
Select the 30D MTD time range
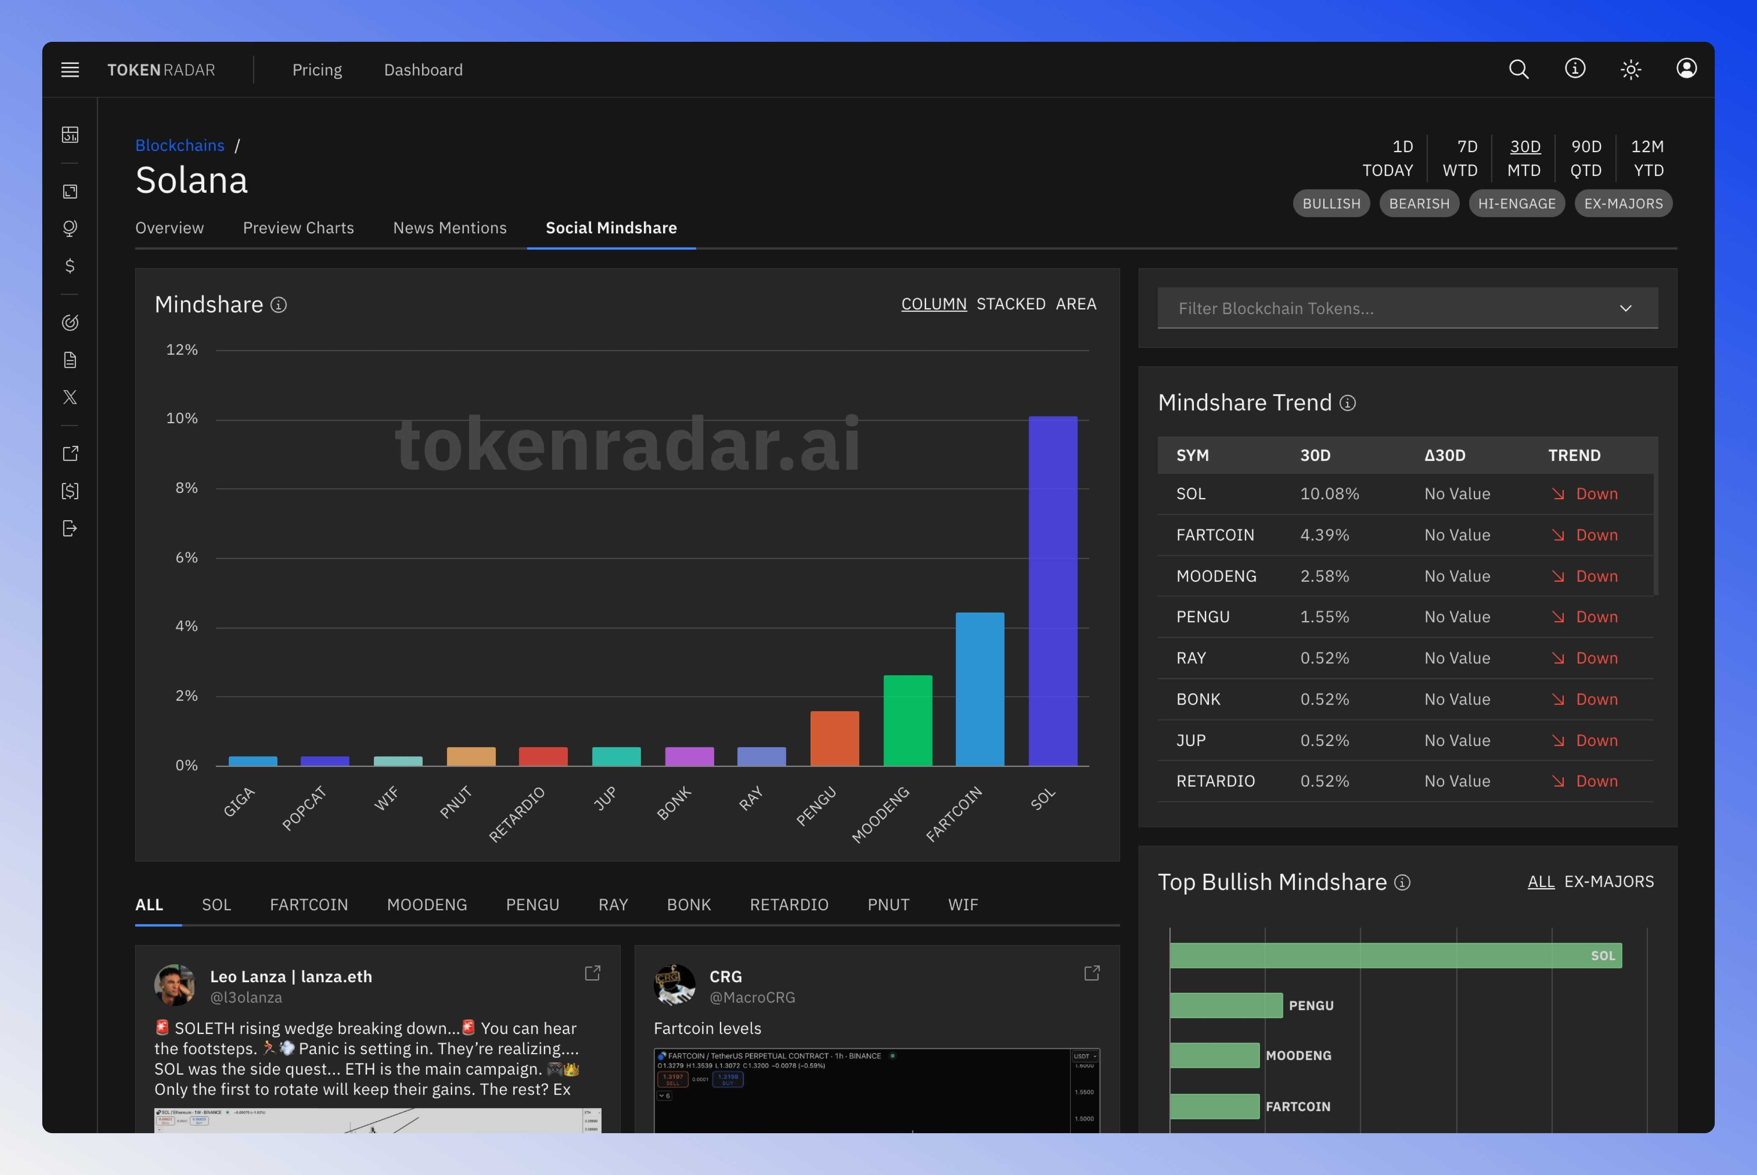(1524, 158)
